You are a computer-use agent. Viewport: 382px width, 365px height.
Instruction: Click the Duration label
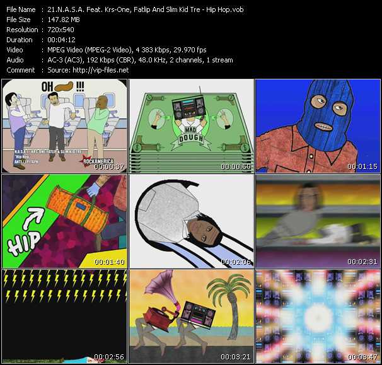point(20,40)
